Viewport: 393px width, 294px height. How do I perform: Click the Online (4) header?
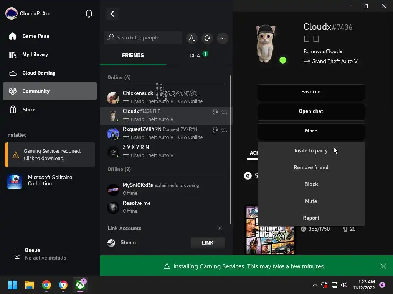pos(119,77)
